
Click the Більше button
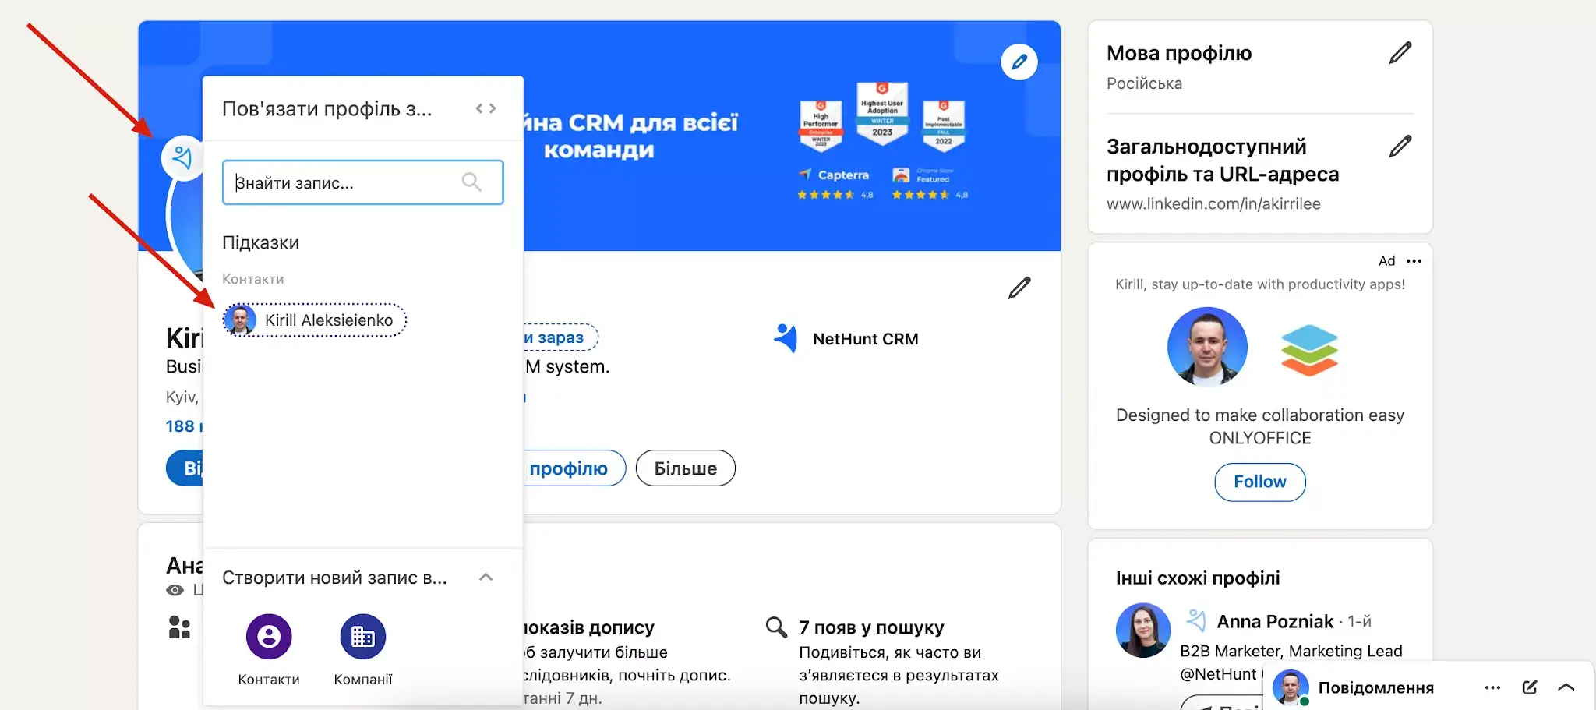tap(686, 468)
